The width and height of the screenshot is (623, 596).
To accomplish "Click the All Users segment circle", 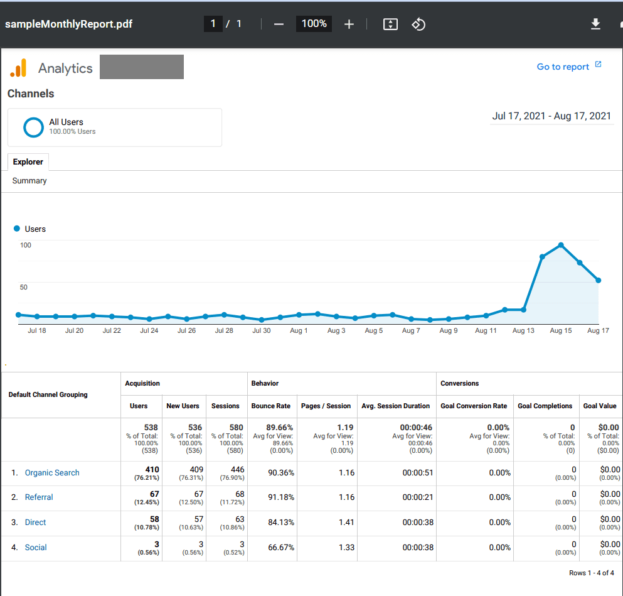I will pyautogui.click(x=33, y=127).
